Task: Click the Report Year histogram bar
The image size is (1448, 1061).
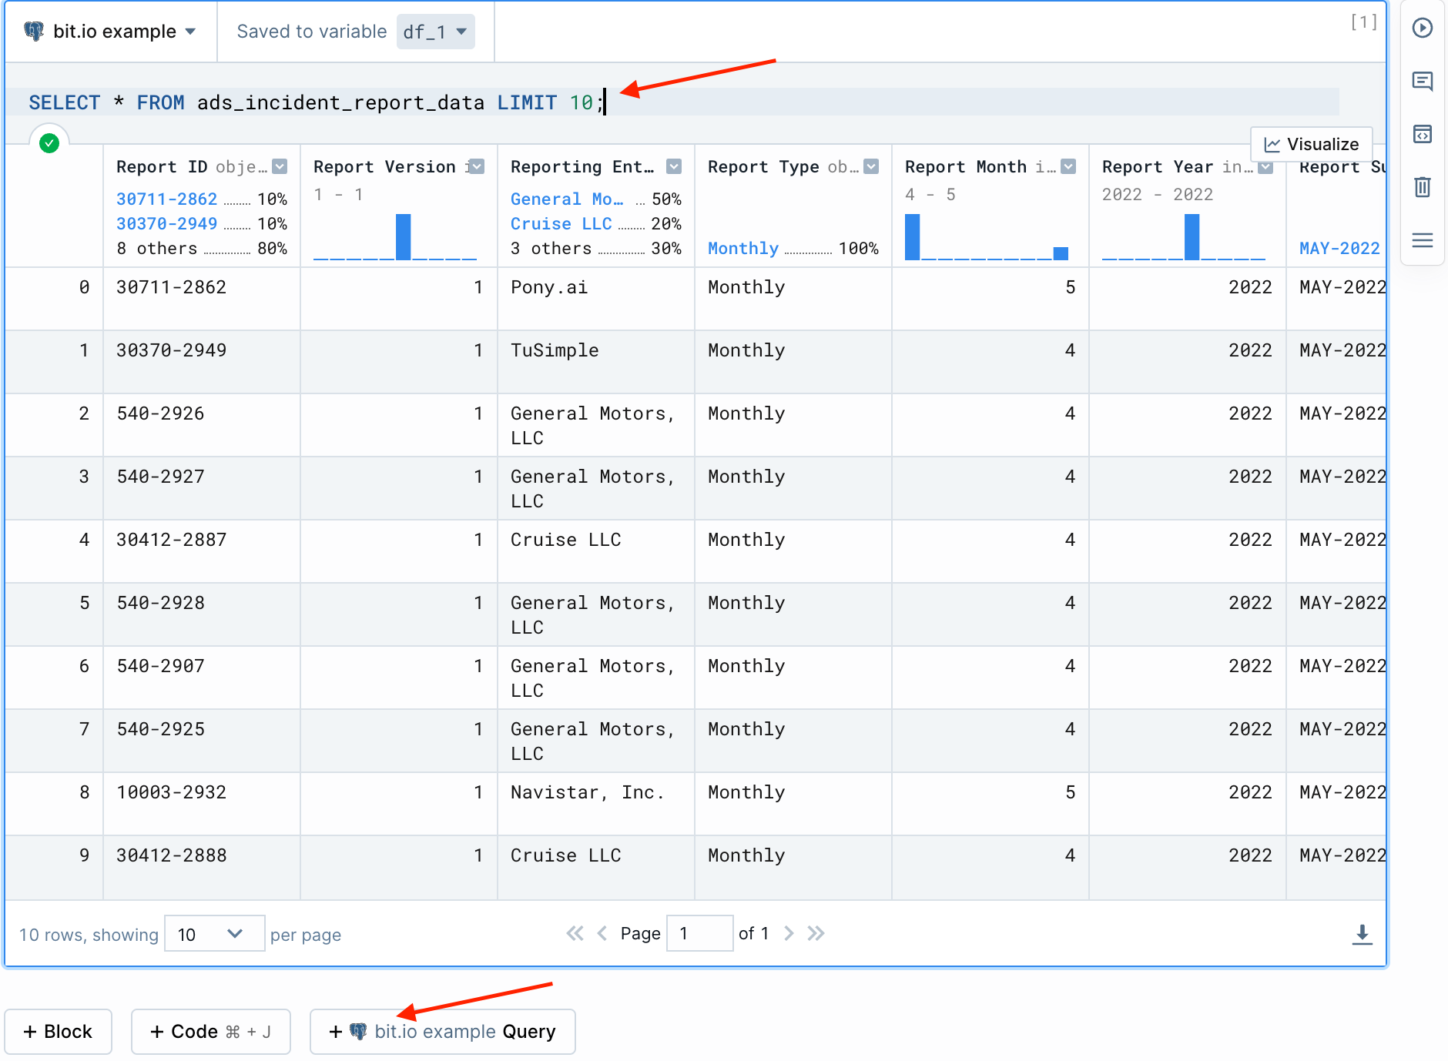Action: point(1192,236)
